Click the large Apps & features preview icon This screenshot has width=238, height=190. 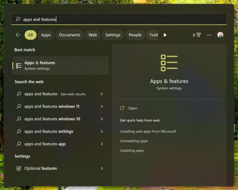click(169, 63)
